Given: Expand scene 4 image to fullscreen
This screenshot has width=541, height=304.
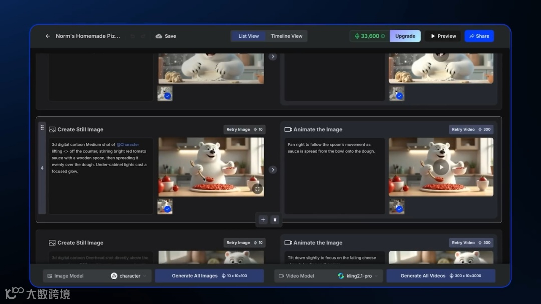Looking at the screenshot, I should pyautogui.click(x=258, y=189).
